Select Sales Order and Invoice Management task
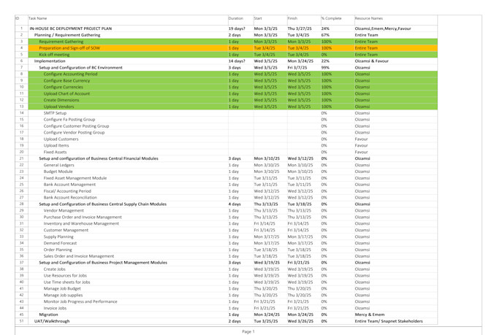Viewport: 497px width, 335px height. (x=79, y=256)
